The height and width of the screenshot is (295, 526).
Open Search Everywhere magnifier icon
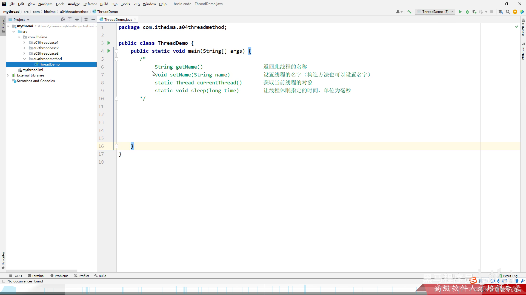[508, 12]
